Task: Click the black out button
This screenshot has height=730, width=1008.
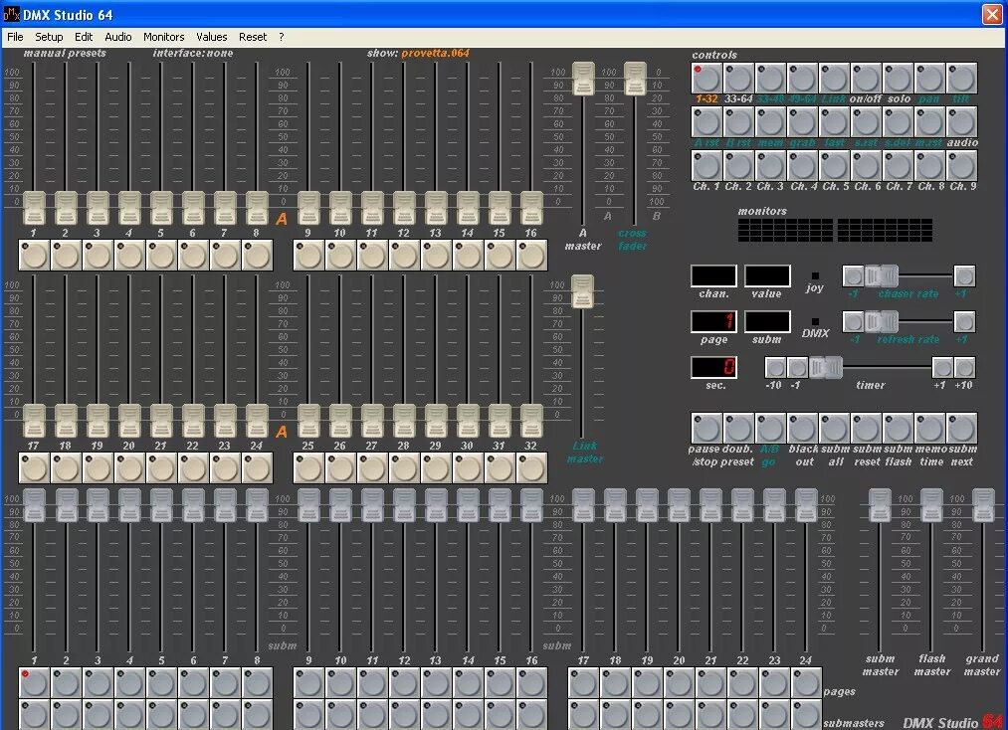Action: click(x=802, y=429)
